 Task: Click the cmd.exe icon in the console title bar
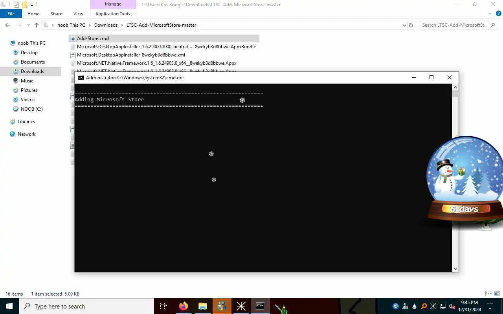[81, 78]
